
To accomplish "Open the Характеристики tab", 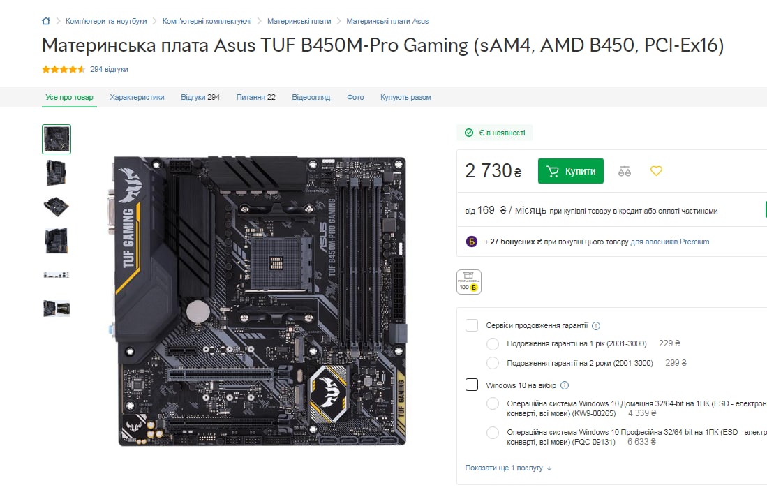I will [x=137, y=97].
